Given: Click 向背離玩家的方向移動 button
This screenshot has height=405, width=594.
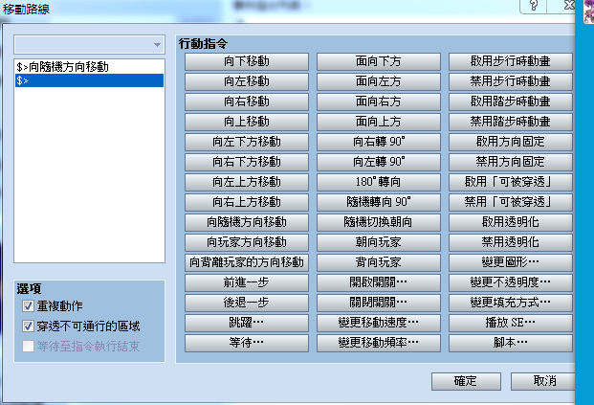Looking at the screenshot, I should point(247,262).
